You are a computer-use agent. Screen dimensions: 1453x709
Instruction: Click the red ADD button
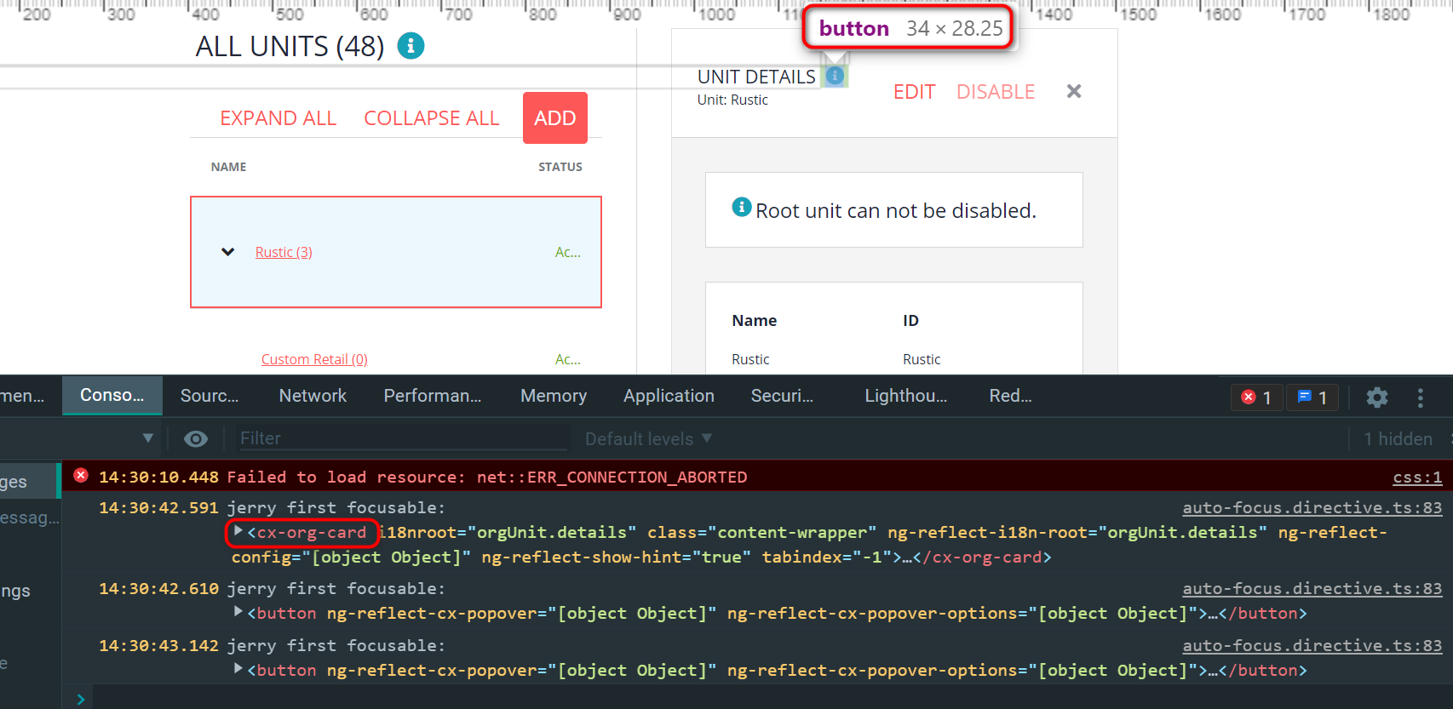(555, 117)
